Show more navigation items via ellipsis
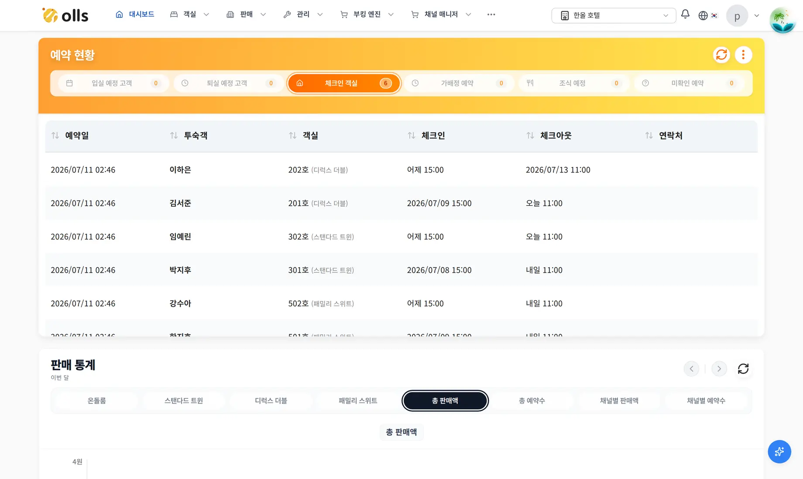This screenshot has width=803, height=479. click(x=491, y=14)
